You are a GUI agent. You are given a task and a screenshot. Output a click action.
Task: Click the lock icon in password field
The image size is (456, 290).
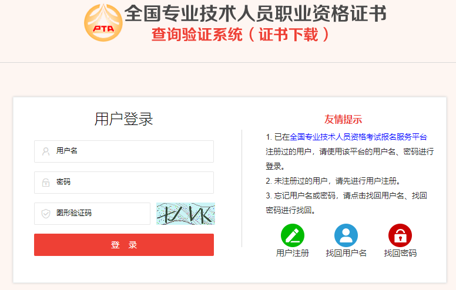coord(46,183)
